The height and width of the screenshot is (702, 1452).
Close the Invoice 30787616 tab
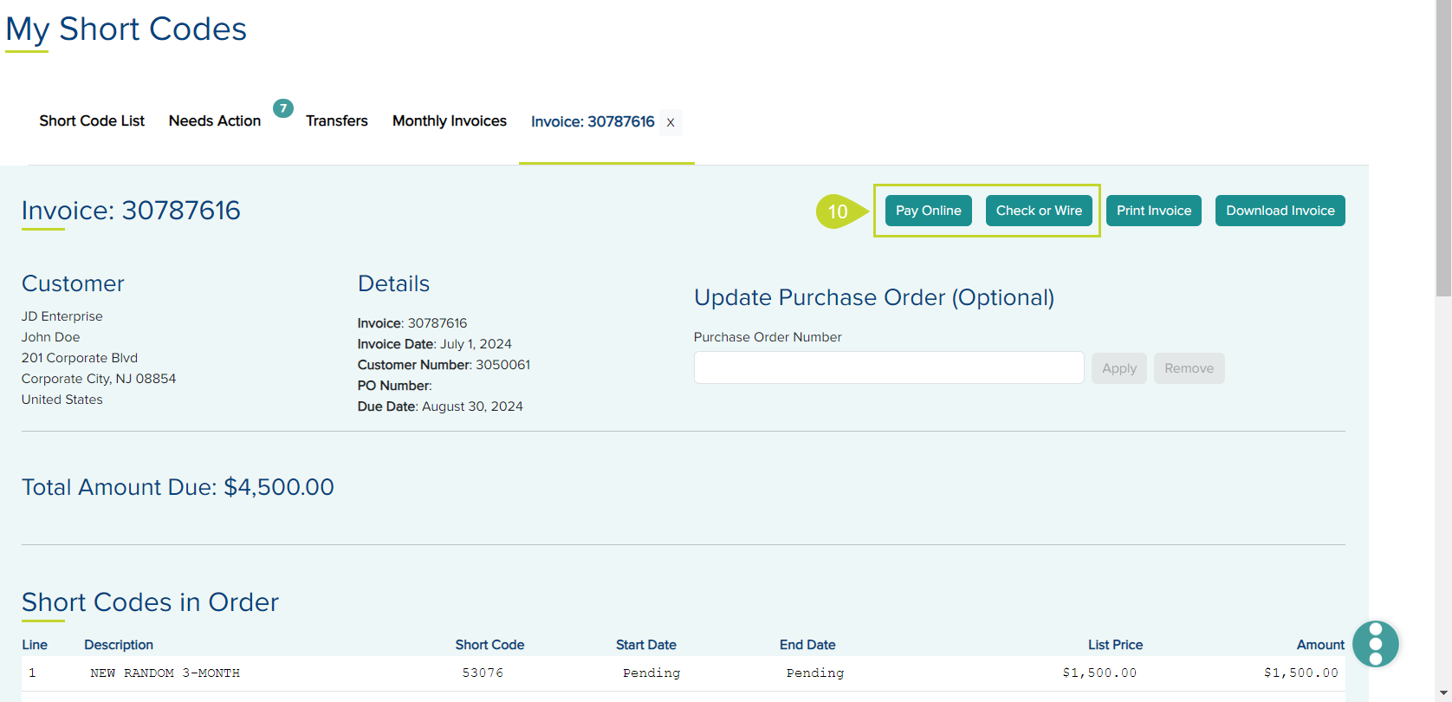pos(671,122)
